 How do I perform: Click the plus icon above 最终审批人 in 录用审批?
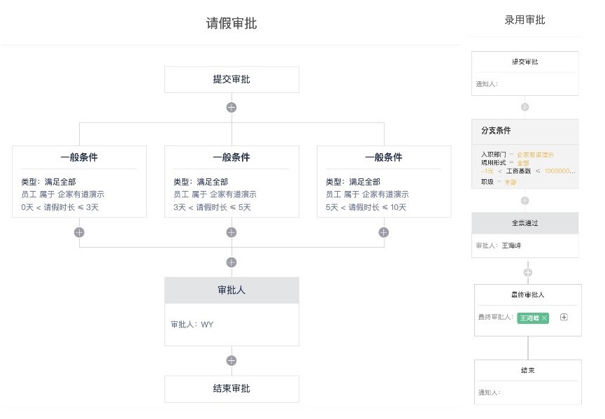tap(527, 272)
